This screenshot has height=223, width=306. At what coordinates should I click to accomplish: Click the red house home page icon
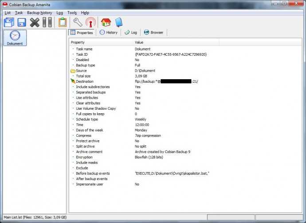(x=106, y=22)
